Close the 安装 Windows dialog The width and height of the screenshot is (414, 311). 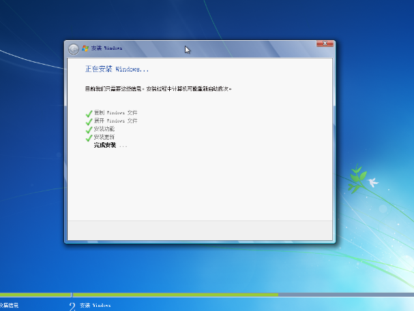pyautogui.click(x=325, y=44)
